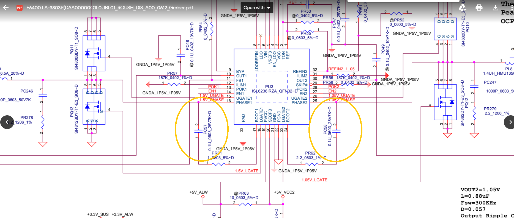Click the PR53 resistor label
This screenshot has width=514, height=218.
[x=306, y=12]
